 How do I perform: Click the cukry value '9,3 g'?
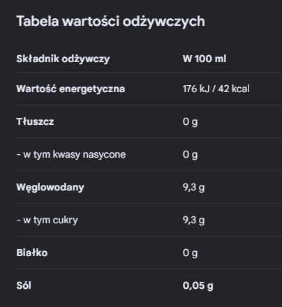[x=193, y=220]
